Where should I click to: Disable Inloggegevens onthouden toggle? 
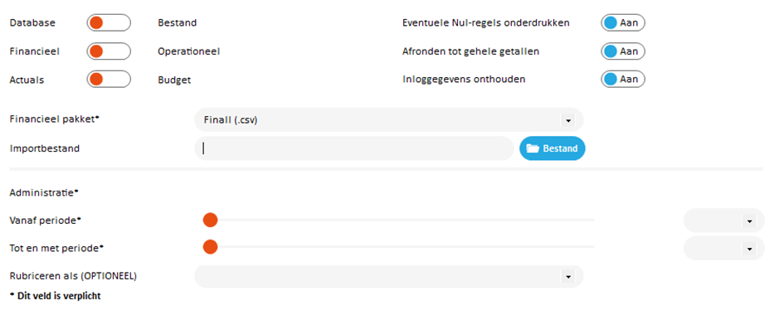pyautogui.click(x=622, y=79)
